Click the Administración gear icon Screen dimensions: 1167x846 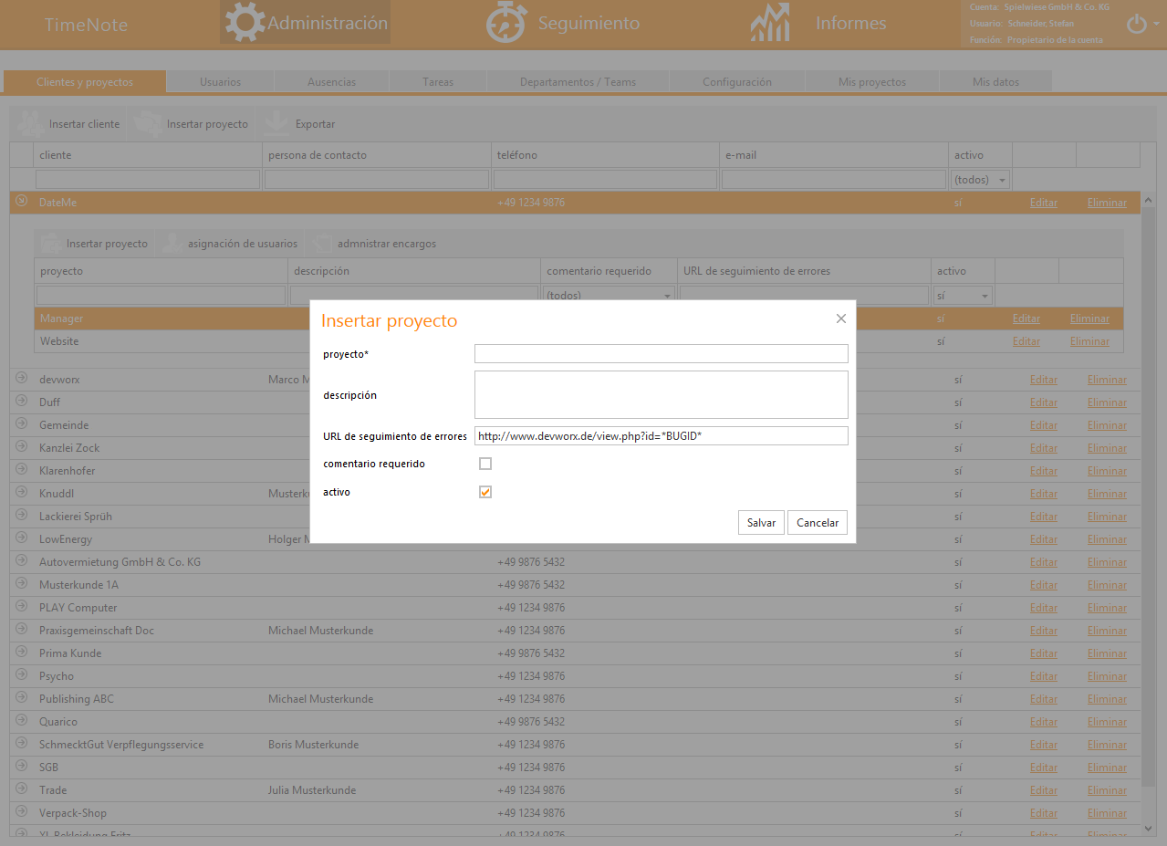pyautogui.click(x=245, y=23)
